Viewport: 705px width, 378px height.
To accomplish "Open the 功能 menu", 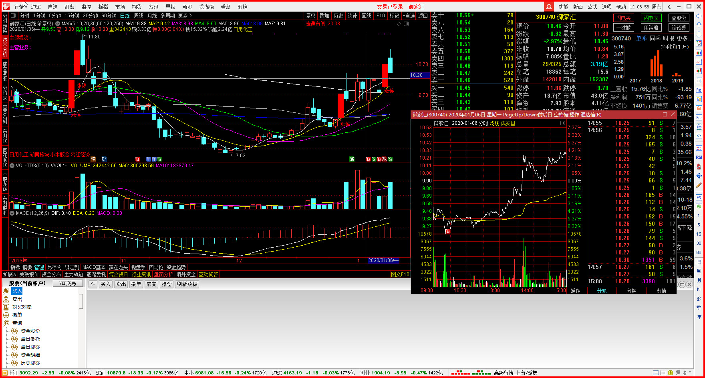I will [x=564, y=7].
